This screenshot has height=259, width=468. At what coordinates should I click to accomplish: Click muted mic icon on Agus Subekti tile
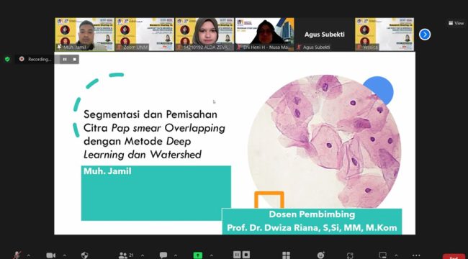coord(299,47)
